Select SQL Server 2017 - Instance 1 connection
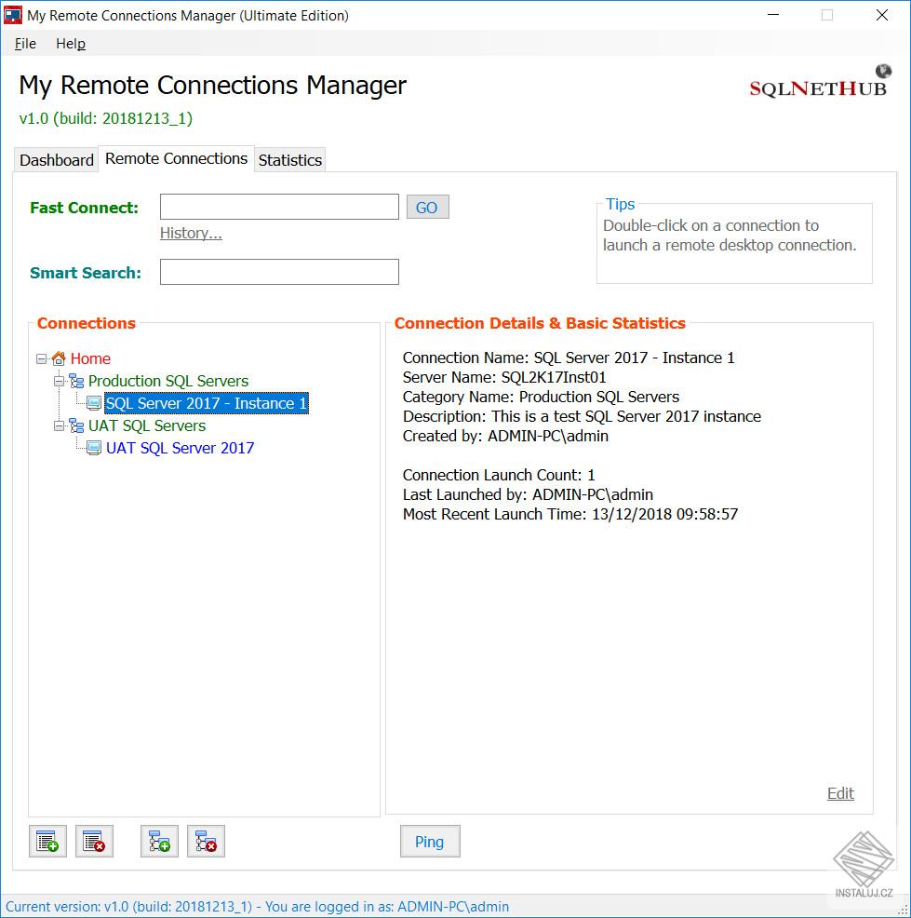 tap(207, 403)
